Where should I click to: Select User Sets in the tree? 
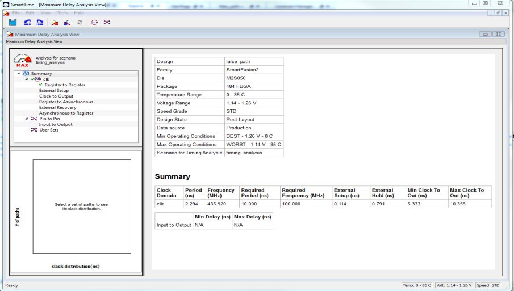[48, 130]
